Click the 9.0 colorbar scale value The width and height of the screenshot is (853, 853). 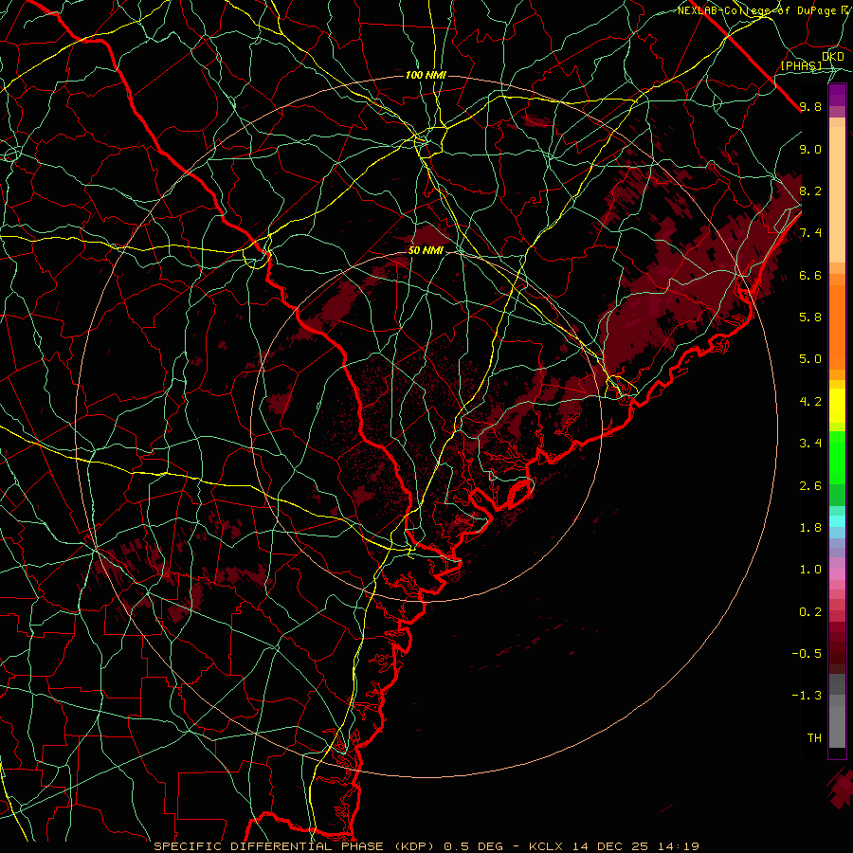[810, 149]
